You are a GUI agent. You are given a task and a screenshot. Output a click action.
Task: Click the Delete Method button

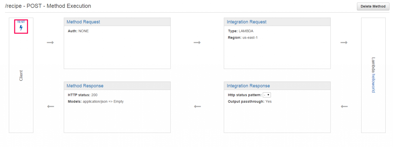coord(373,7)
